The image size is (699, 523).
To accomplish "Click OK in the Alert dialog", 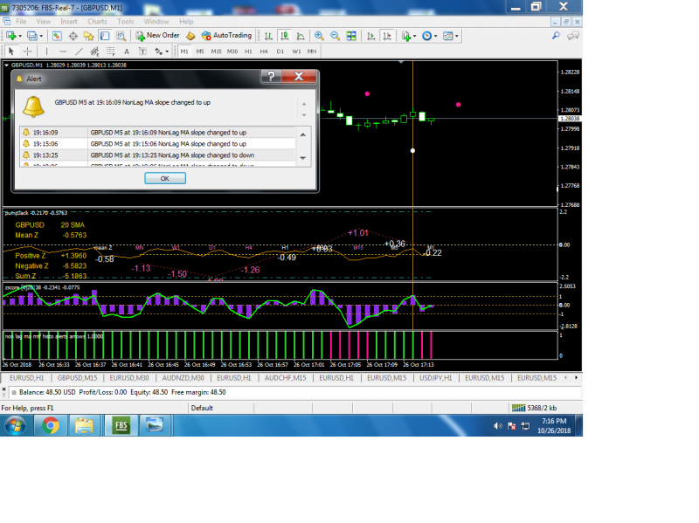I will [x=165, y=178].
